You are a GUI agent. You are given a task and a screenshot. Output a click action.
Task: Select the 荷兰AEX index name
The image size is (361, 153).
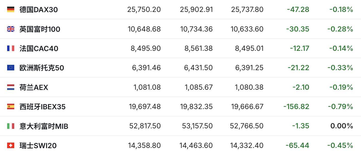[34, 87]
